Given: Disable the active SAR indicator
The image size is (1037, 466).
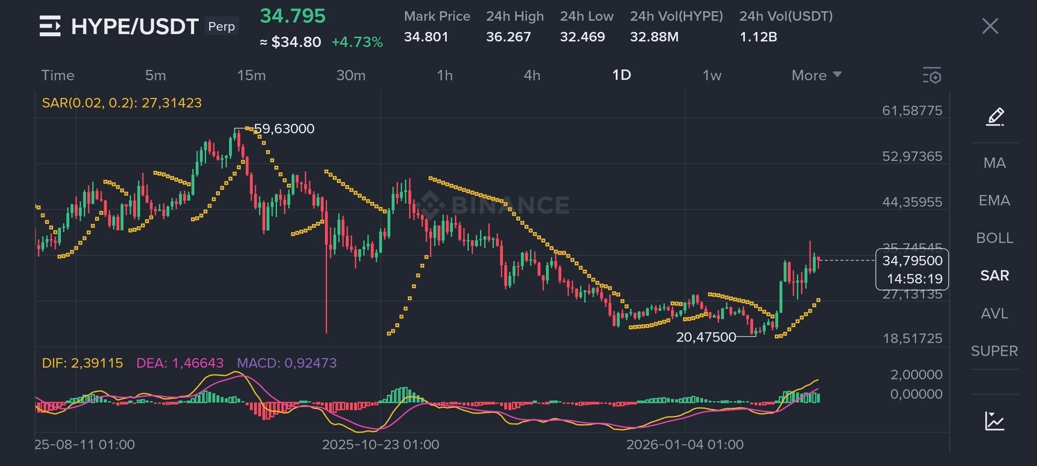Looking at the screenshot, I should click(x=994, y=275).
